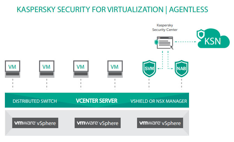The height and width of the screenshot is (142, 234).
Task: Click the dashed arrow between KSC and KSN
Action: (185, 42)
